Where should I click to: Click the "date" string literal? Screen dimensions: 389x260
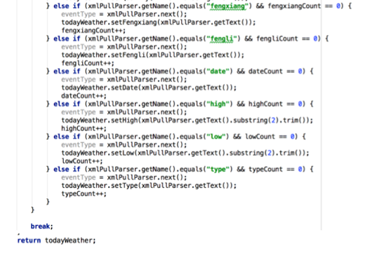218,71
